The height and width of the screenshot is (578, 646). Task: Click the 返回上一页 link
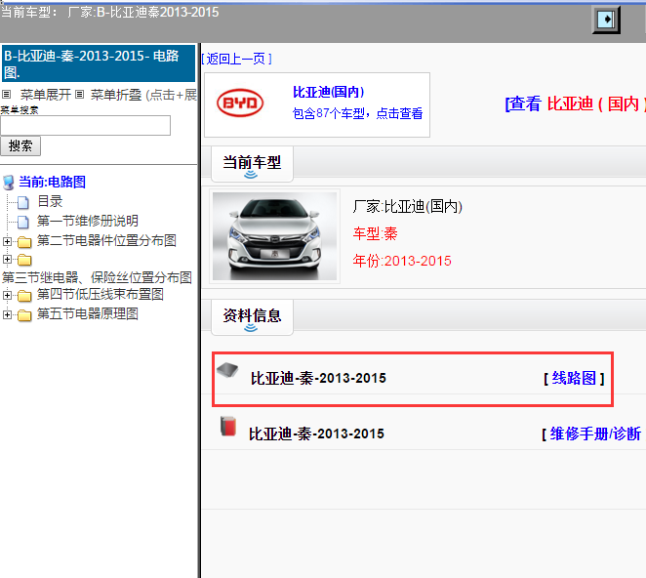pyautogui.click(x=237, y=59)
